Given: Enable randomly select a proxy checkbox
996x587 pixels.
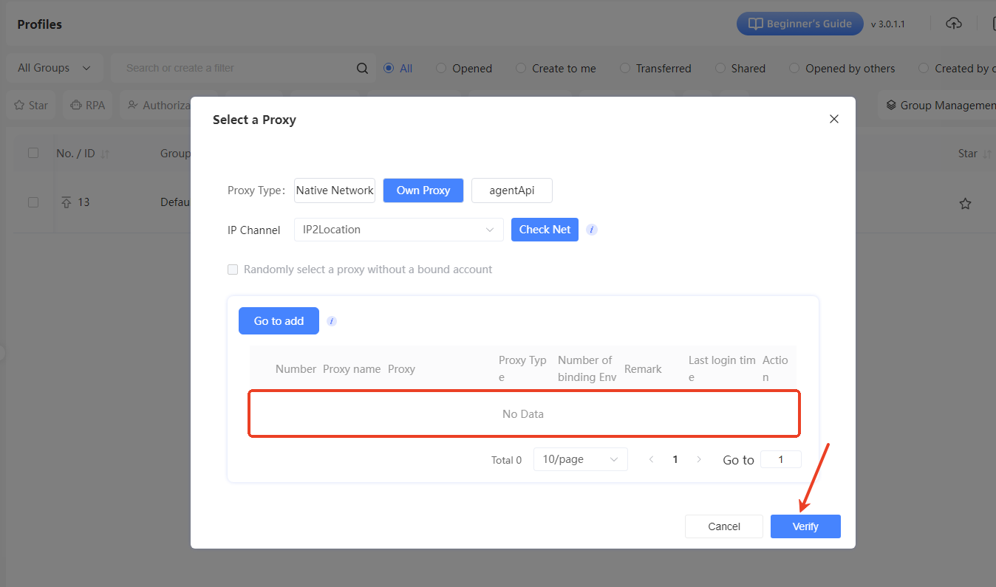Looking at the screenshot, I should (233, 270).
